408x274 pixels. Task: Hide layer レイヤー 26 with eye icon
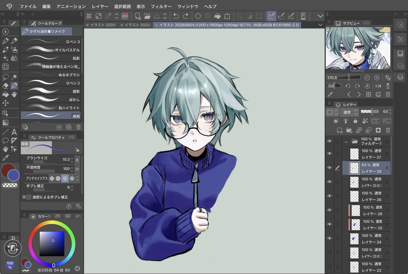pos(329,196)
